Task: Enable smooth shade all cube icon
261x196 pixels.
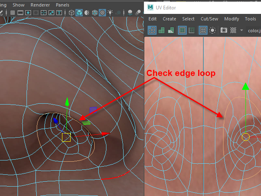Action: [80, 13]
